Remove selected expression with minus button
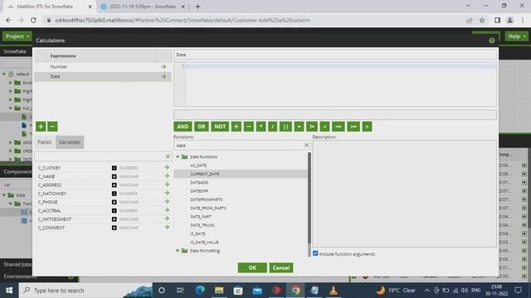The height and width of the screenshot is (298, 531). [52, 127]
